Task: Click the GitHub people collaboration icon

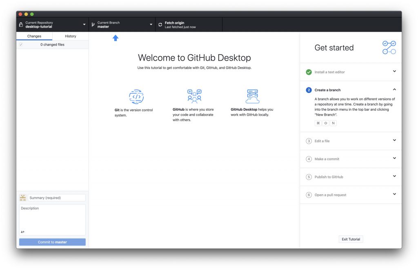Action: [x=194, y=96]
